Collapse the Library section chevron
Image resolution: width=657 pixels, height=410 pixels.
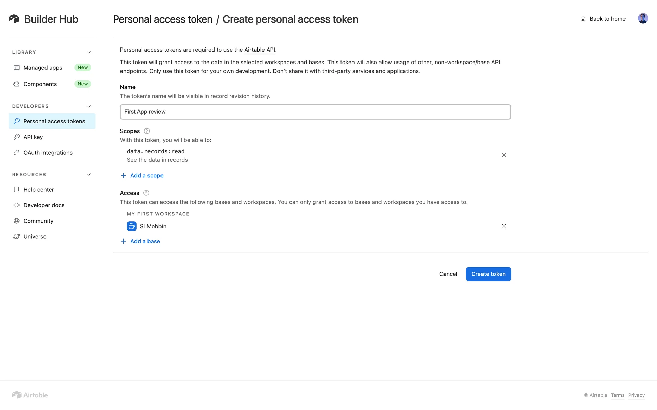pos(89,52)
